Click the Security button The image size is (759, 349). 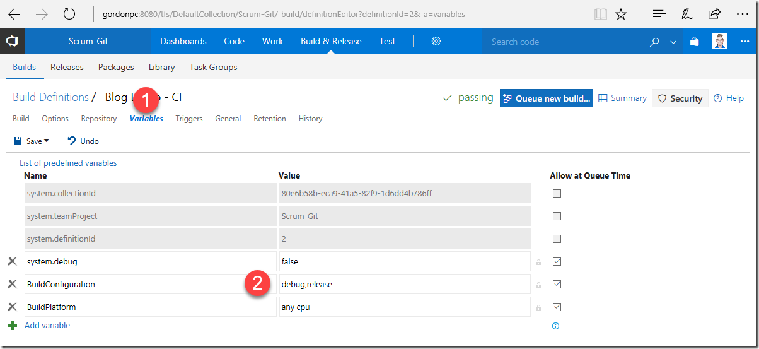680,98
